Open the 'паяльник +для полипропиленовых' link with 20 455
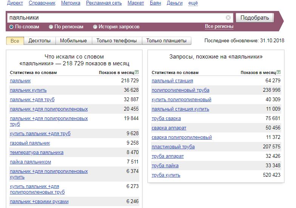The image size is (296, 208). coord(49,109)
